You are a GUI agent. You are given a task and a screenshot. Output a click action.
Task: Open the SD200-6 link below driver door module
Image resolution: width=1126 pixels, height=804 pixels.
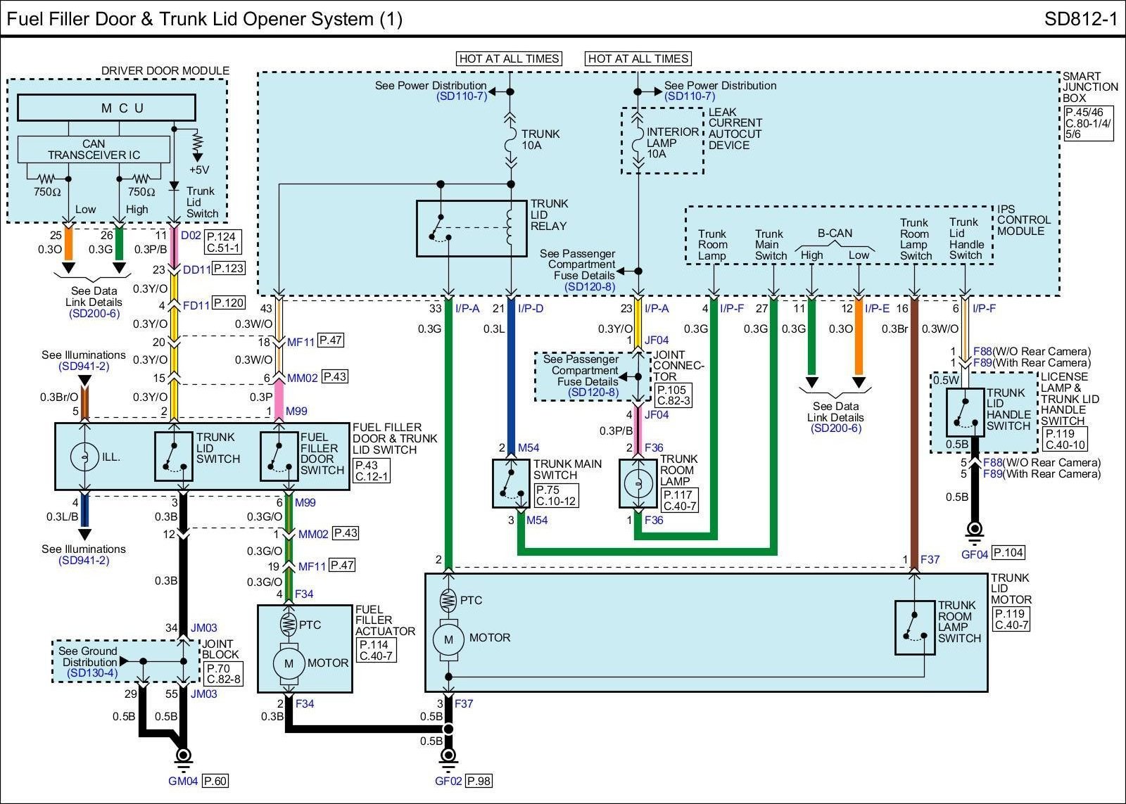pyautogui.click(x=94, y=314)
